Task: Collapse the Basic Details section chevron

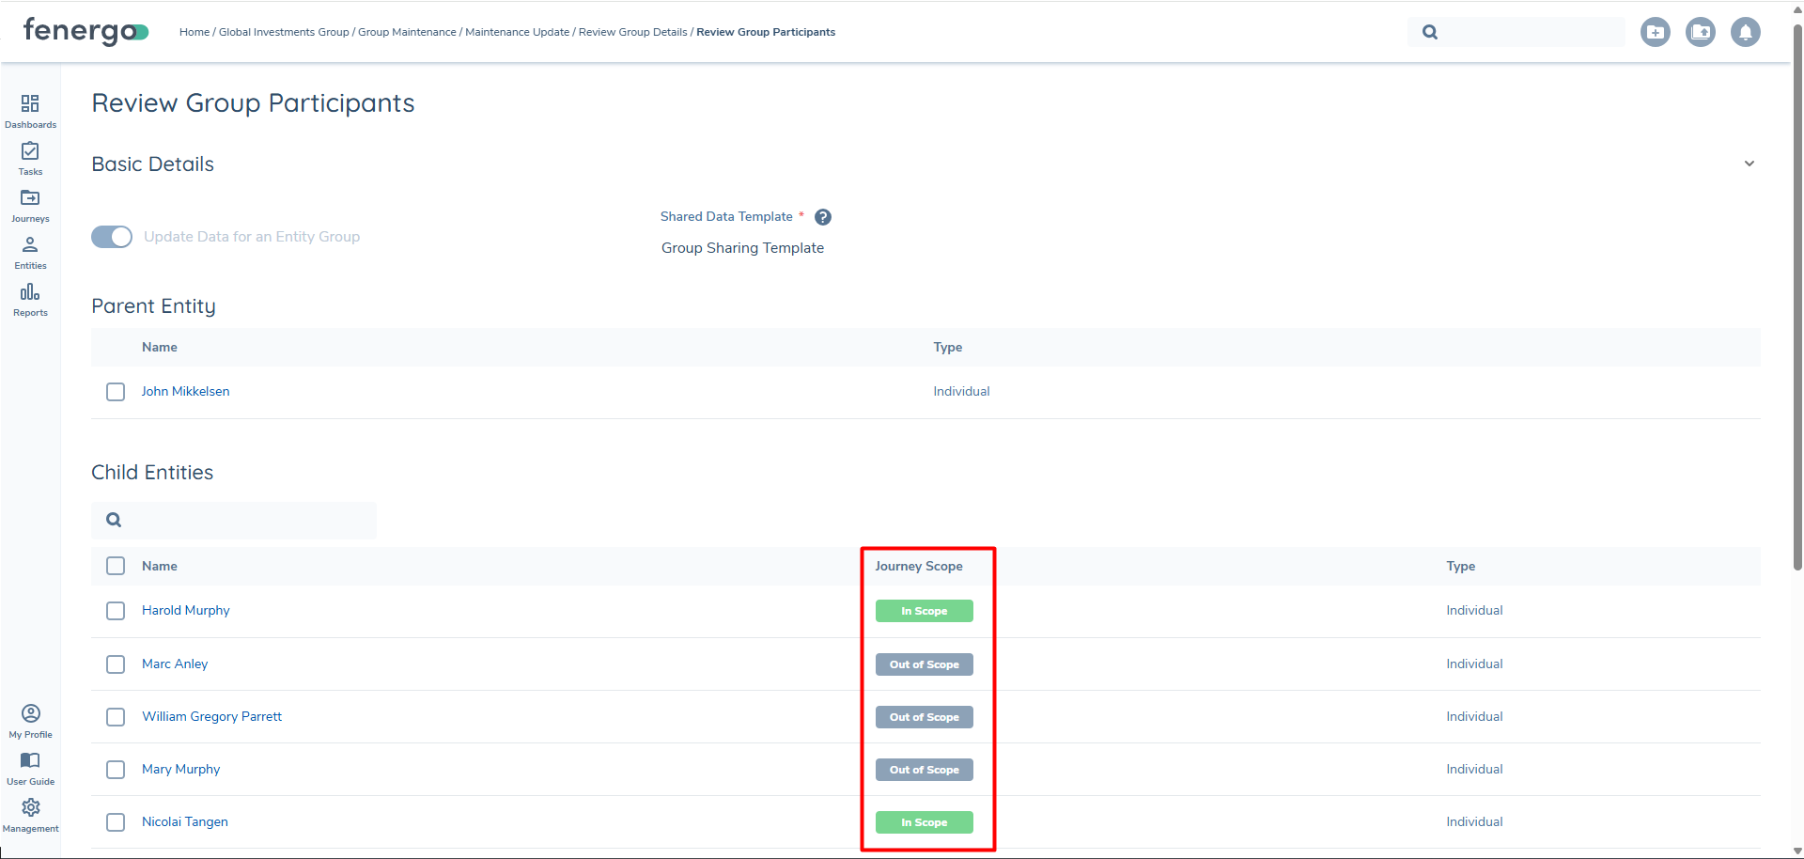Action: (x=1749, y=164)
